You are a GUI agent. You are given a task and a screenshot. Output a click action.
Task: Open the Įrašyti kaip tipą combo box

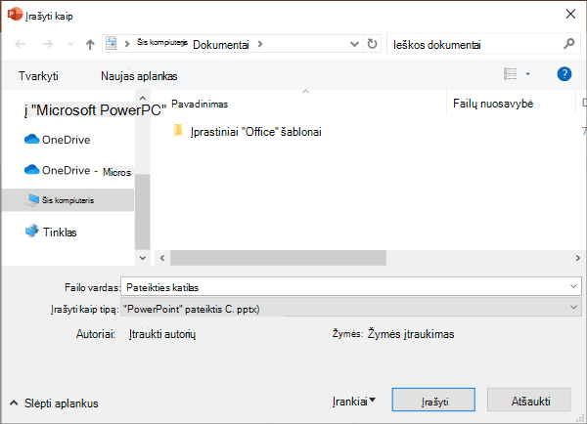click(x=351, y=309)
